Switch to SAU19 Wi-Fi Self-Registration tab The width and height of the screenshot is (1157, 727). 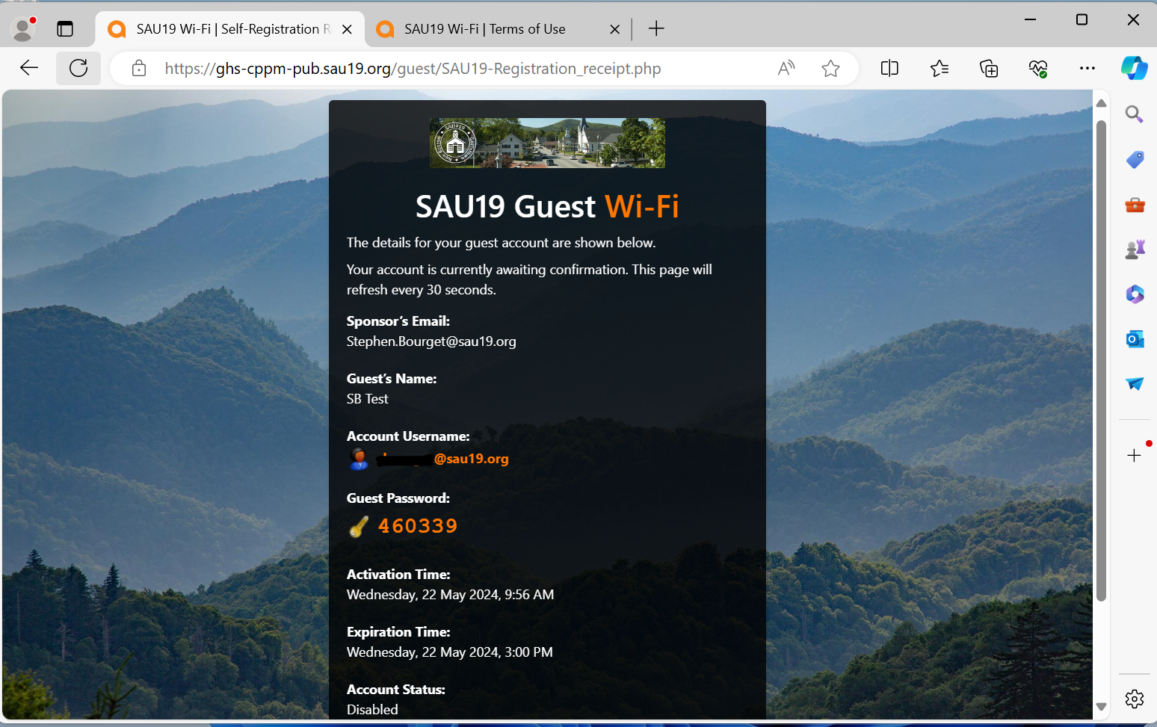coord(230,29)
